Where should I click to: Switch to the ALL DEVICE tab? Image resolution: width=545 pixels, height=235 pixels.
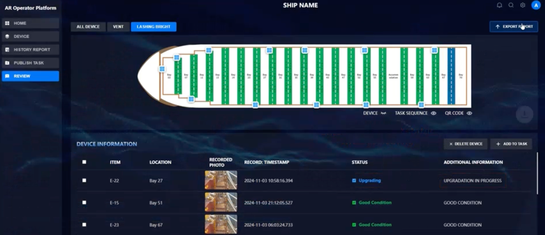[x=88, y=27]
